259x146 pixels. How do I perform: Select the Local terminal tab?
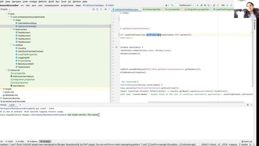pyautogui.click(x=12, y=105)
